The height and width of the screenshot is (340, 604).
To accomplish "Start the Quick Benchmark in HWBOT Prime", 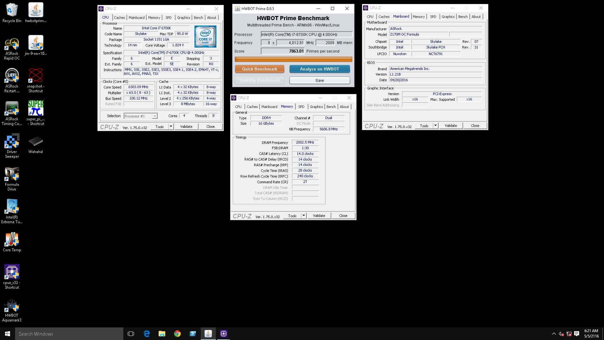I will [260, 69].
